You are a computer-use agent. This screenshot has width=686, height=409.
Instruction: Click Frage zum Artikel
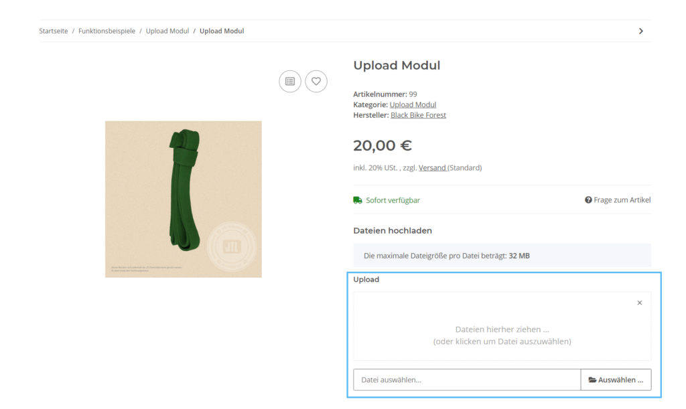coord(622,199)
